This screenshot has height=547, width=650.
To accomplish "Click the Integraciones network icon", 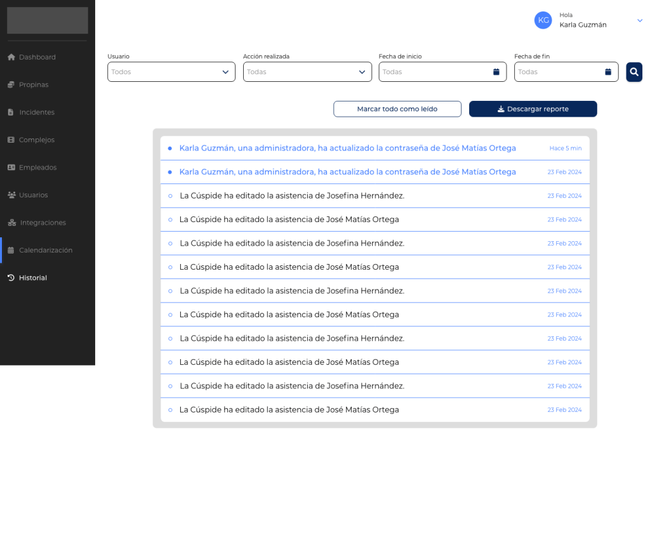I will [11, 223].
